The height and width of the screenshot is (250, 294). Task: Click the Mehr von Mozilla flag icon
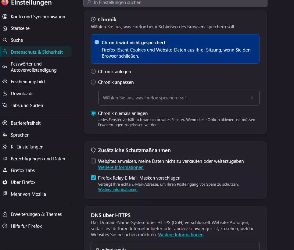click(5, 194)
